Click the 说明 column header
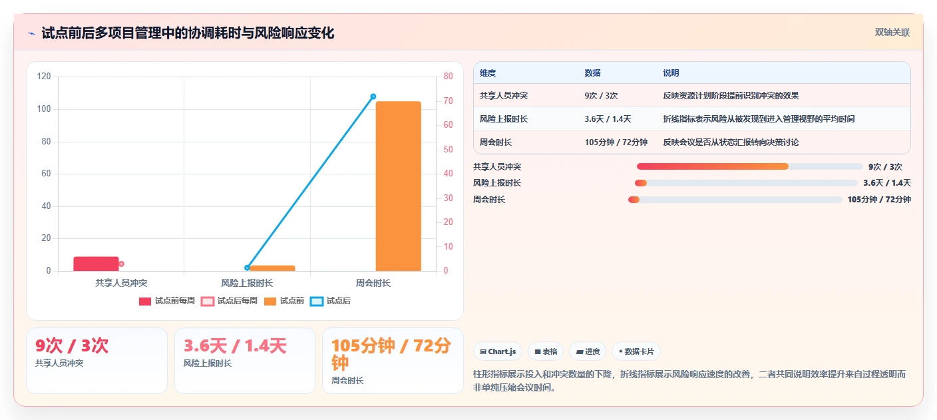The width and height of the screenshot is (937, 420). pyautogui.click(x=671, y=73)
